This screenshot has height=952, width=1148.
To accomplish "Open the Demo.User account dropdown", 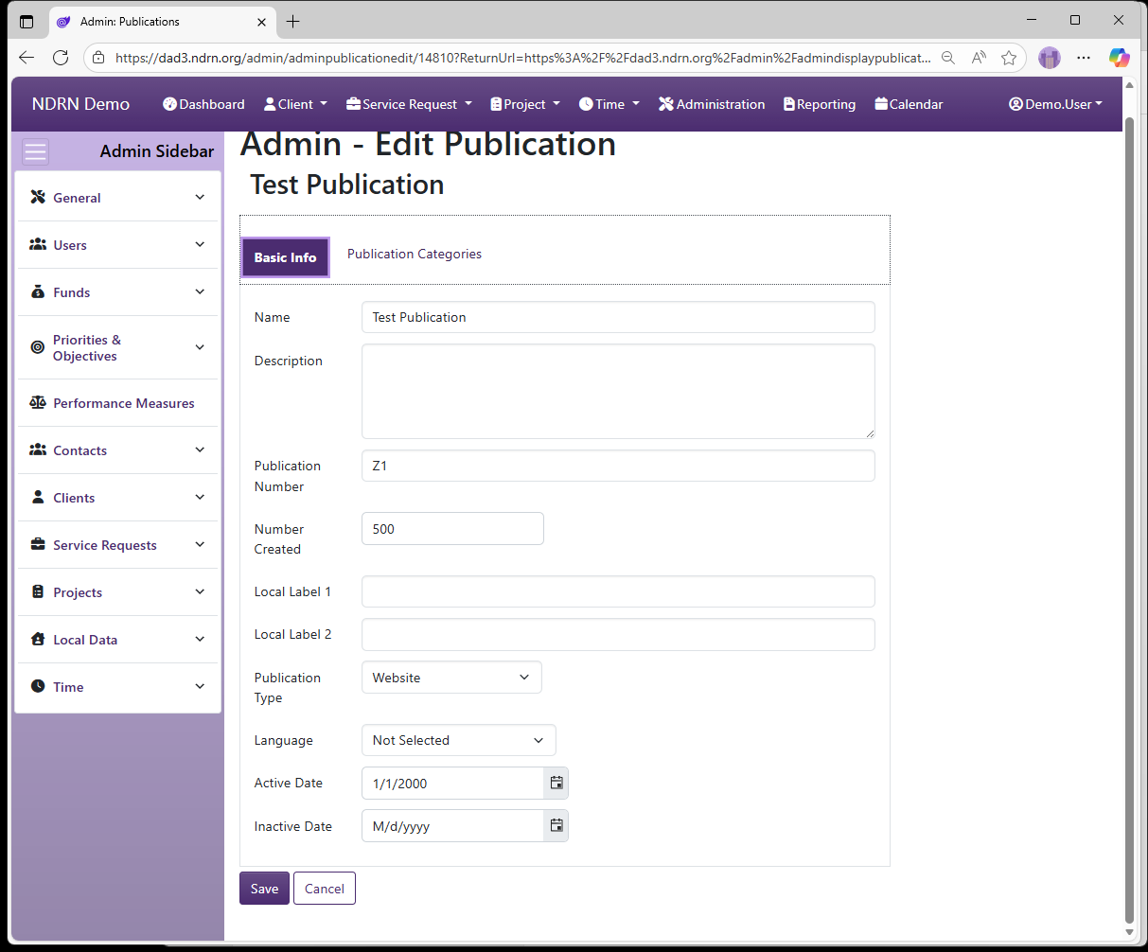I will click(x=1055, y=104).
